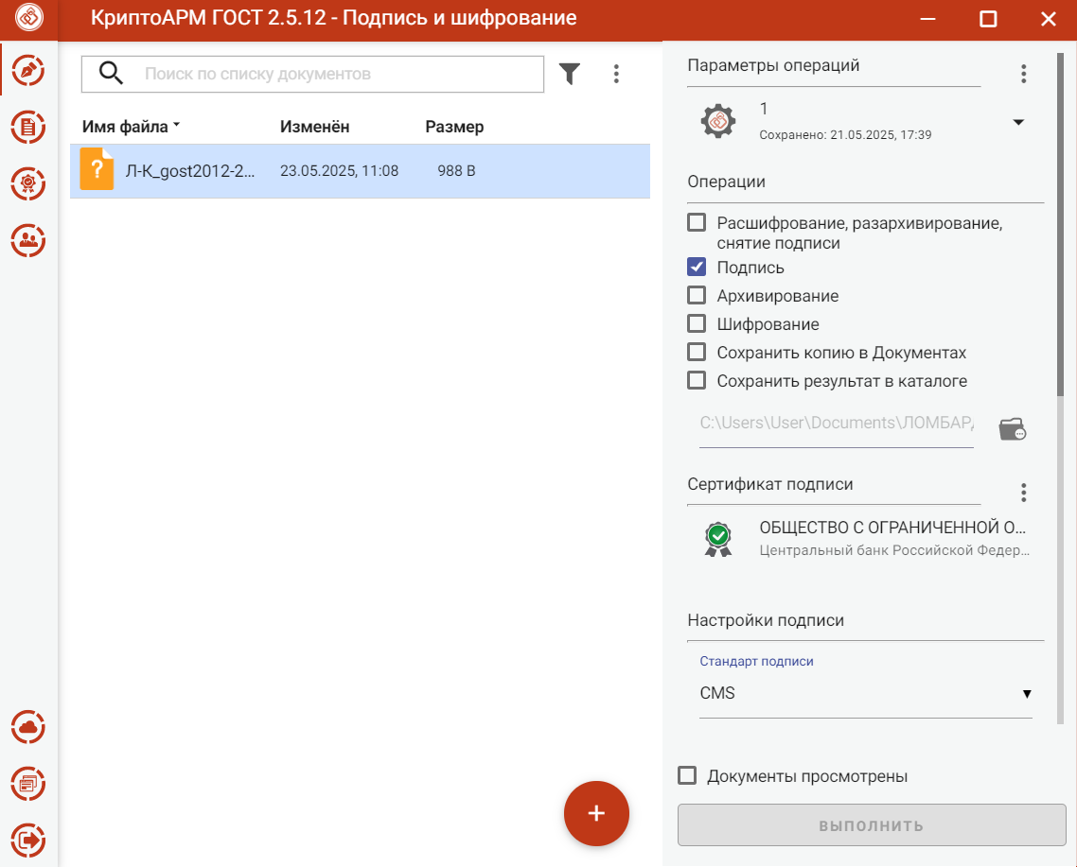Click the magnifier search icon
Screen dimensions: 1077x867
click(x=111, y=73)
